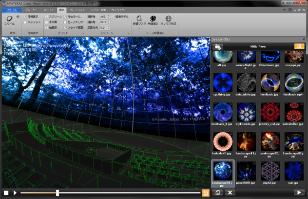The height and width of the screenshot is (199, 308).
Task: Open the 映像マスク mask tool
Action: click(140, 21)
